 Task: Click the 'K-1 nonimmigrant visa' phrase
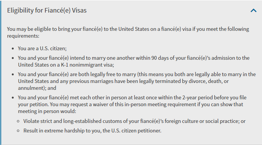(87, 65)
